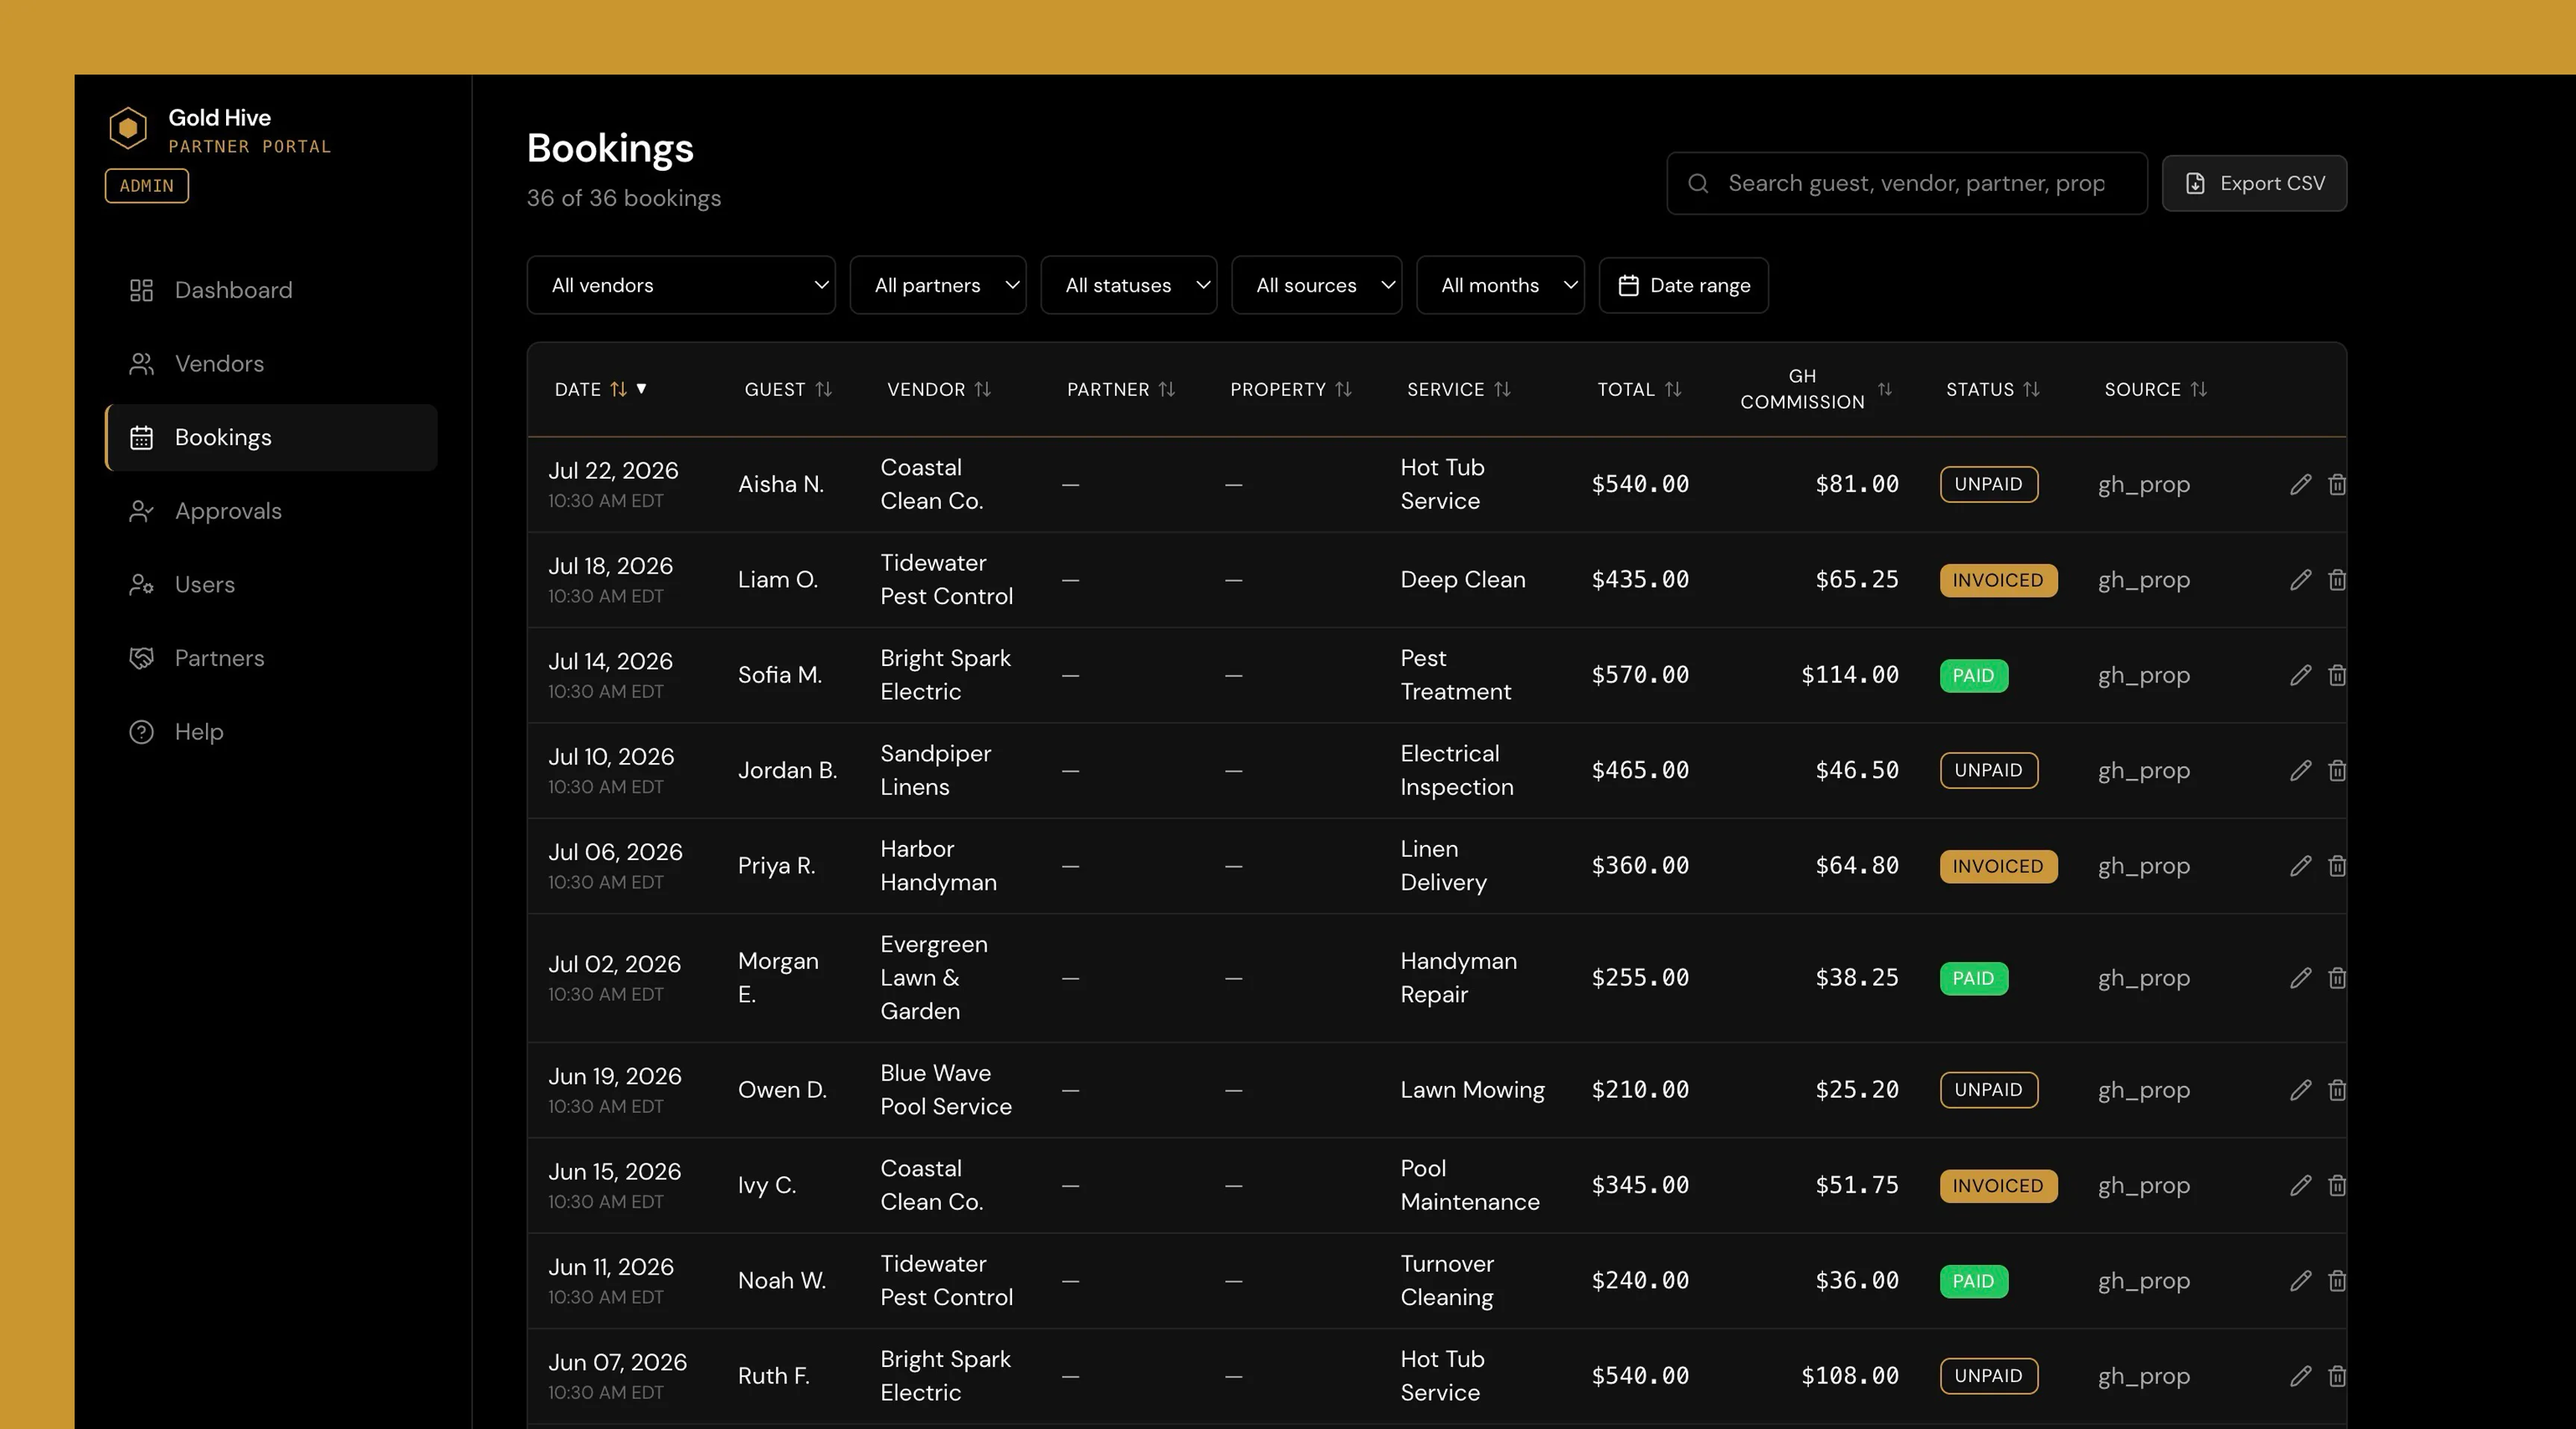Viewport: 2576px width, 1429px height.
Task: Sort by Service column
Action: [x=1458, y=390]
